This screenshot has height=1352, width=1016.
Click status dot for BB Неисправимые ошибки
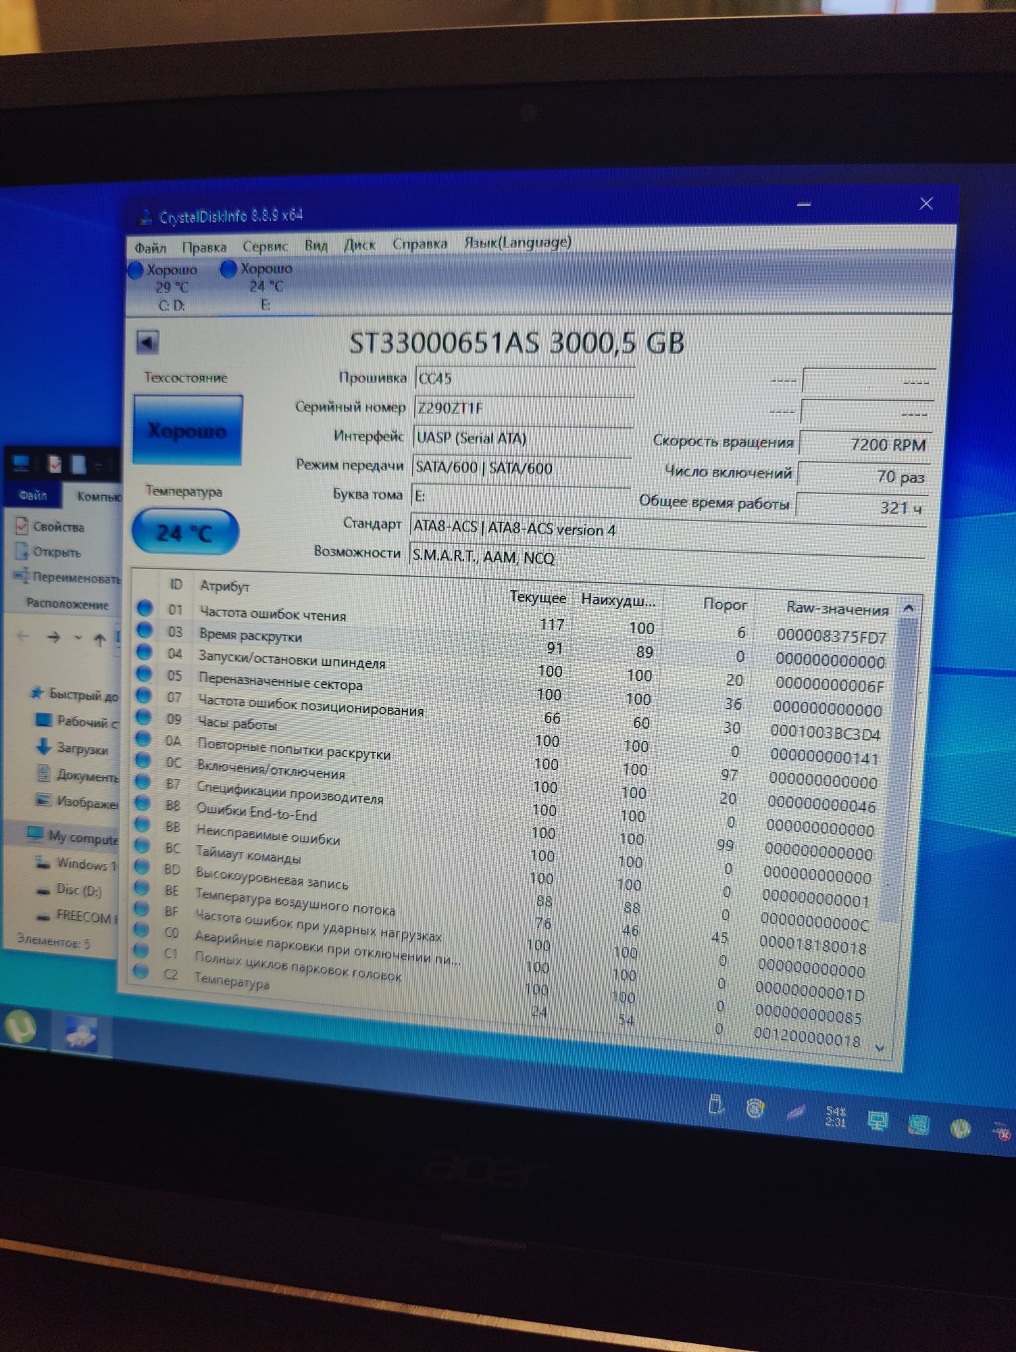coord(142,824)
